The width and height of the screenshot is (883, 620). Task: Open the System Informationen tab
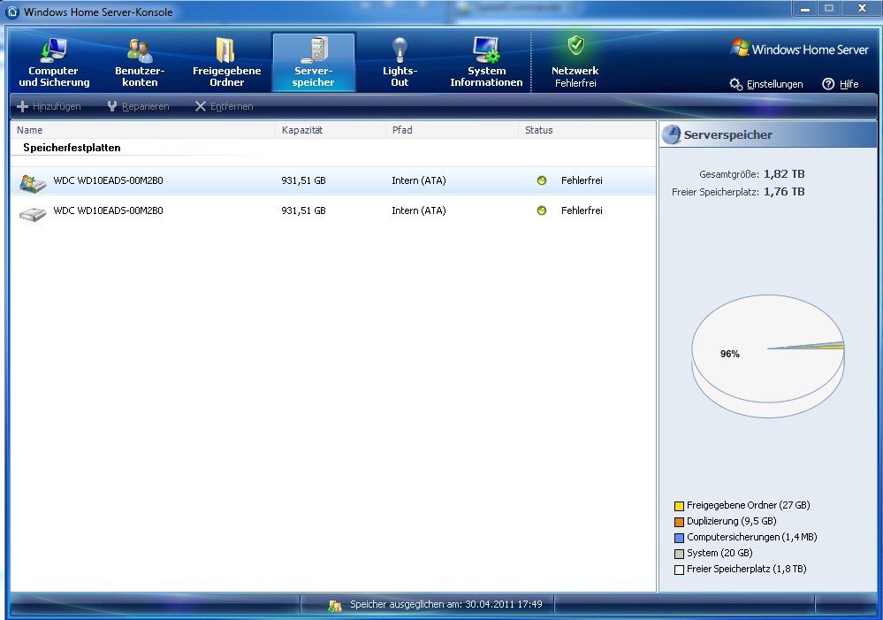(x=486, y=62)
